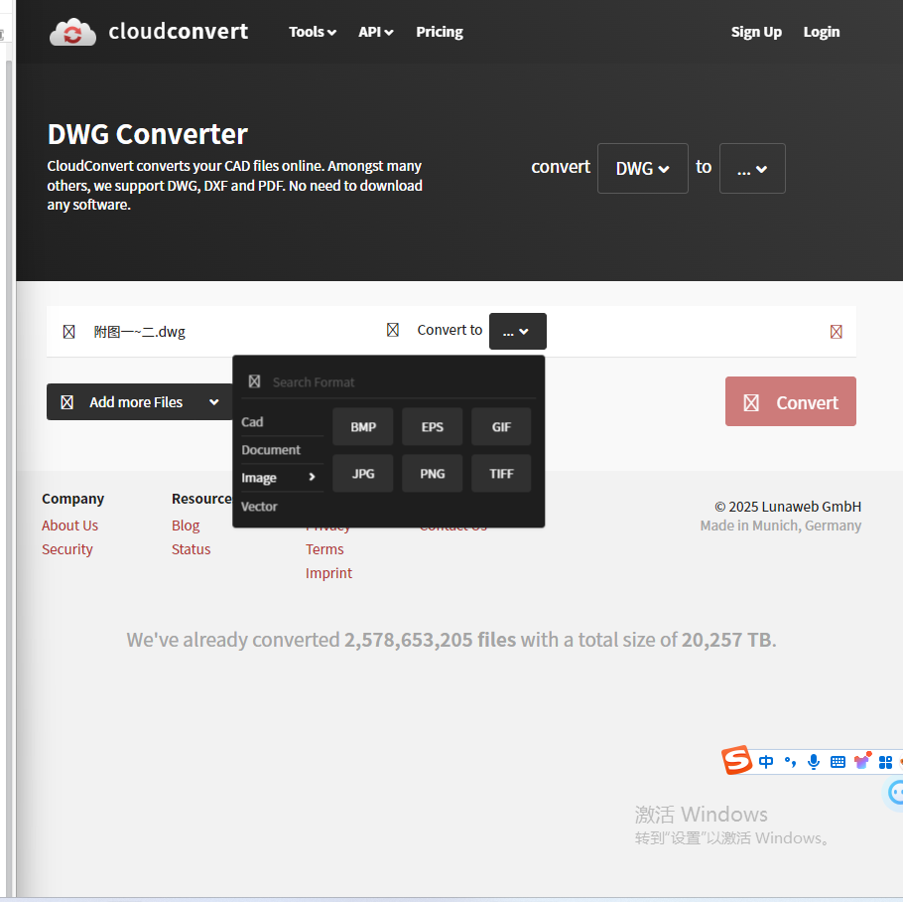Screen dimensions: 903x902
Task: Open the soft keyboard icon in IME bar
Action: point(838,763)
